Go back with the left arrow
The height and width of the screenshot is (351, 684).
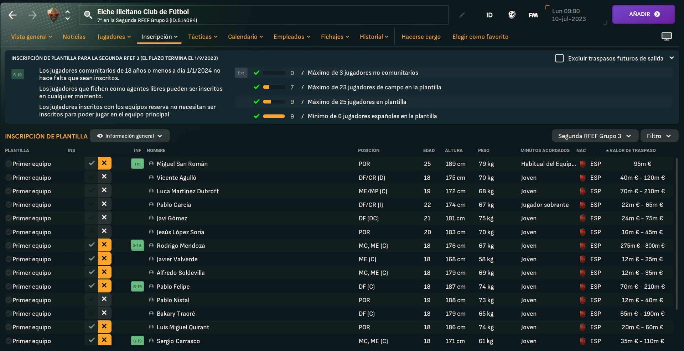12,15
